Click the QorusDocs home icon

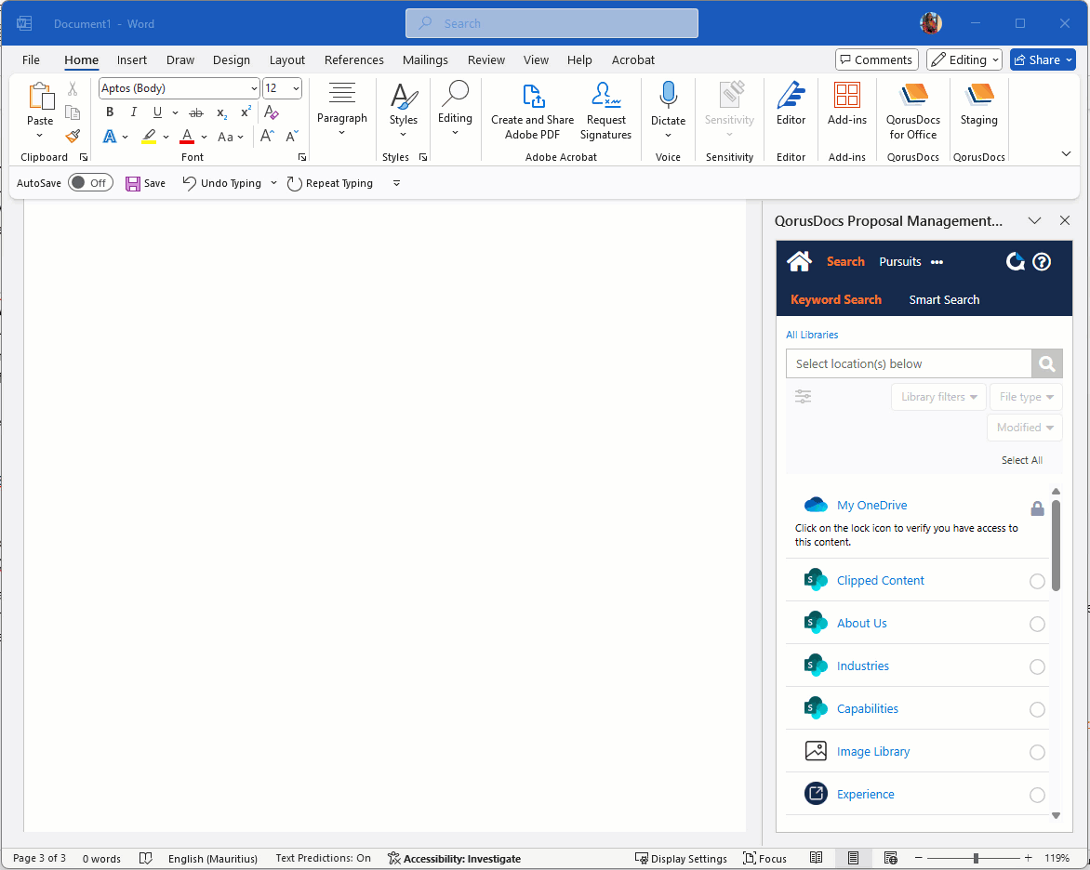[799, 261]
